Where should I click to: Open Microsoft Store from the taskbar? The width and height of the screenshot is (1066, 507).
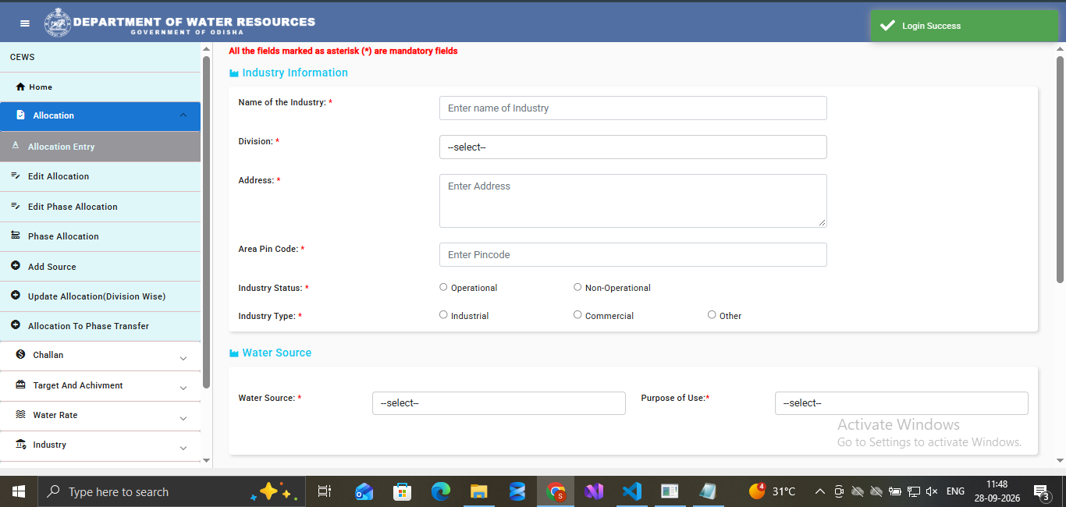(403, 491)
